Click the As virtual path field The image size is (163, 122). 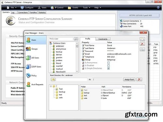coord(107,80)
